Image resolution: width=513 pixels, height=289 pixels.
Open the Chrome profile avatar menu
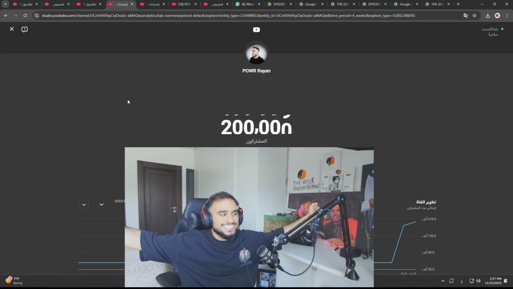pyautogui.click(x=497, y=15)
